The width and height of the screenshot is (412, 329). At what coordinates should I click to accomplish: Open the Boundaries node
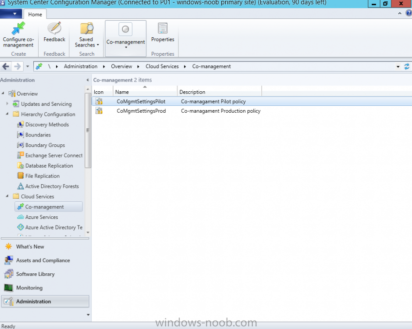pyautogui.click(x=38, y=135)
